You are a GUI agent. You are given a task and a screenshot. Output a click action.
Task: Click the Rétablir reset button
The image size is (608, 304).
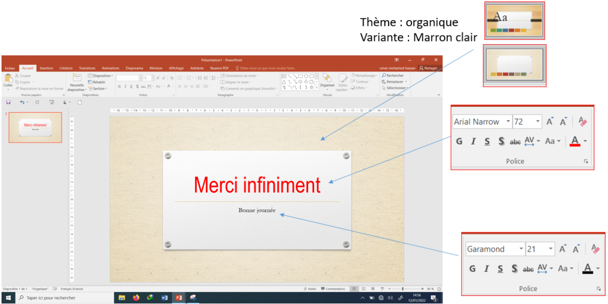click(97, 82)
